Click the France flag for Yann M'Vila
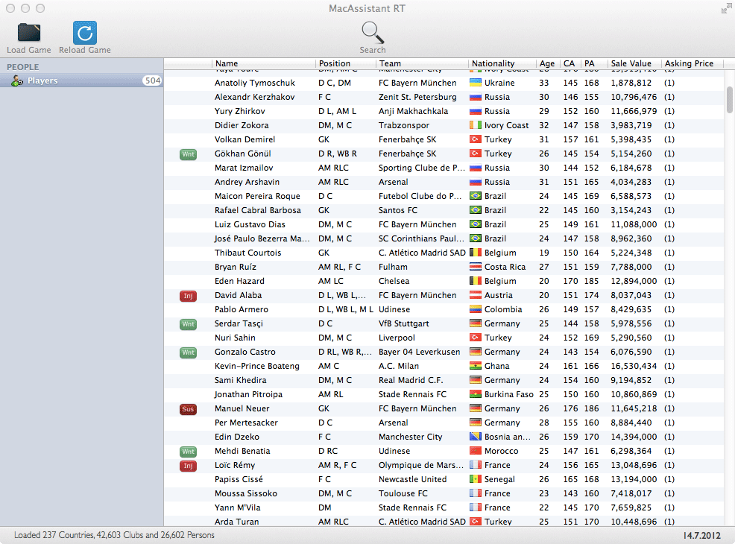 [476, 507]
